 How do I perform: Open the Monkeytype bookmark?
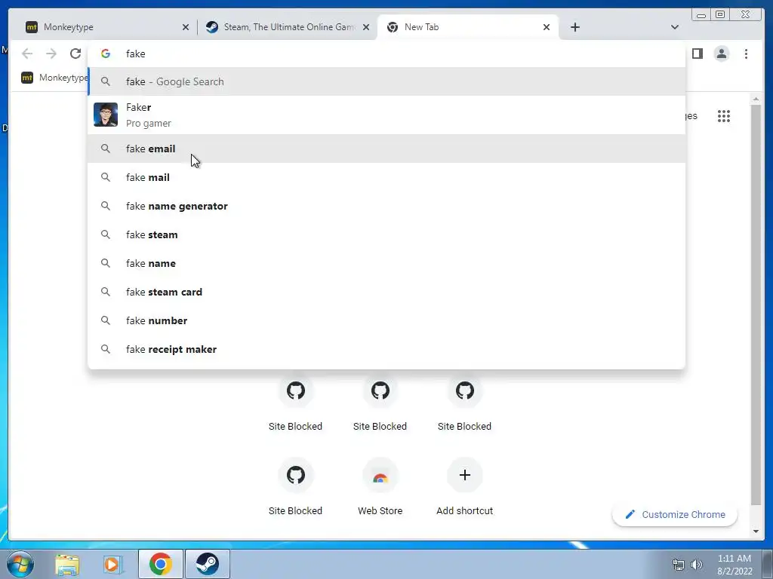(x=54, y=78)
